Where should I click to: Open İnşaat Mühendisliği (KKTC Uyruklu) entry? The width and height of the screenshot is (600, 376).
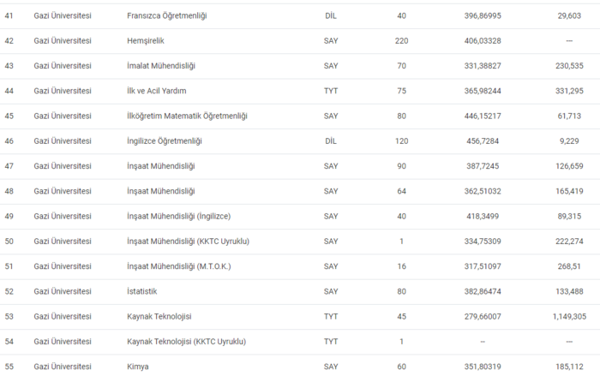(188, 242)
